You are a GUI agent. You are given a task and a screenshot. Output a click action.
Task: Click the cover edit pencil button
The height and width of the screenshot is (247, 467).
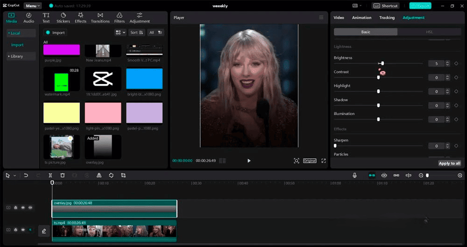(x=44, y=231)
